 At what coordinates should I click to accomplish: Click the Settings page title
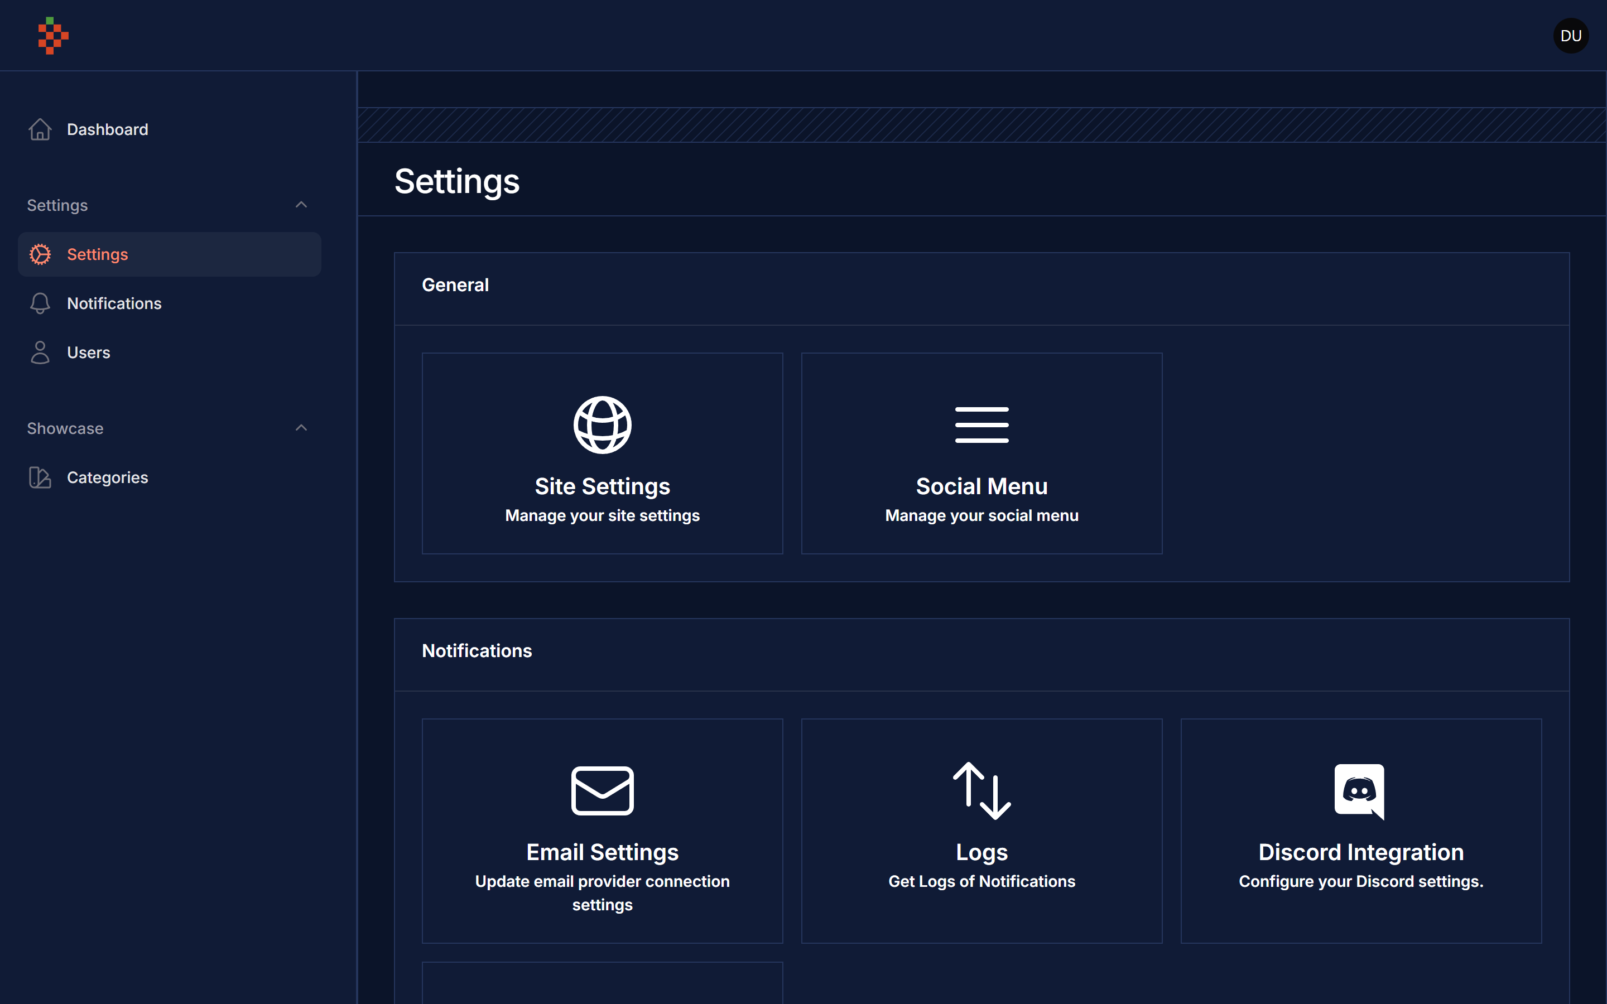[x=457, y=181]
